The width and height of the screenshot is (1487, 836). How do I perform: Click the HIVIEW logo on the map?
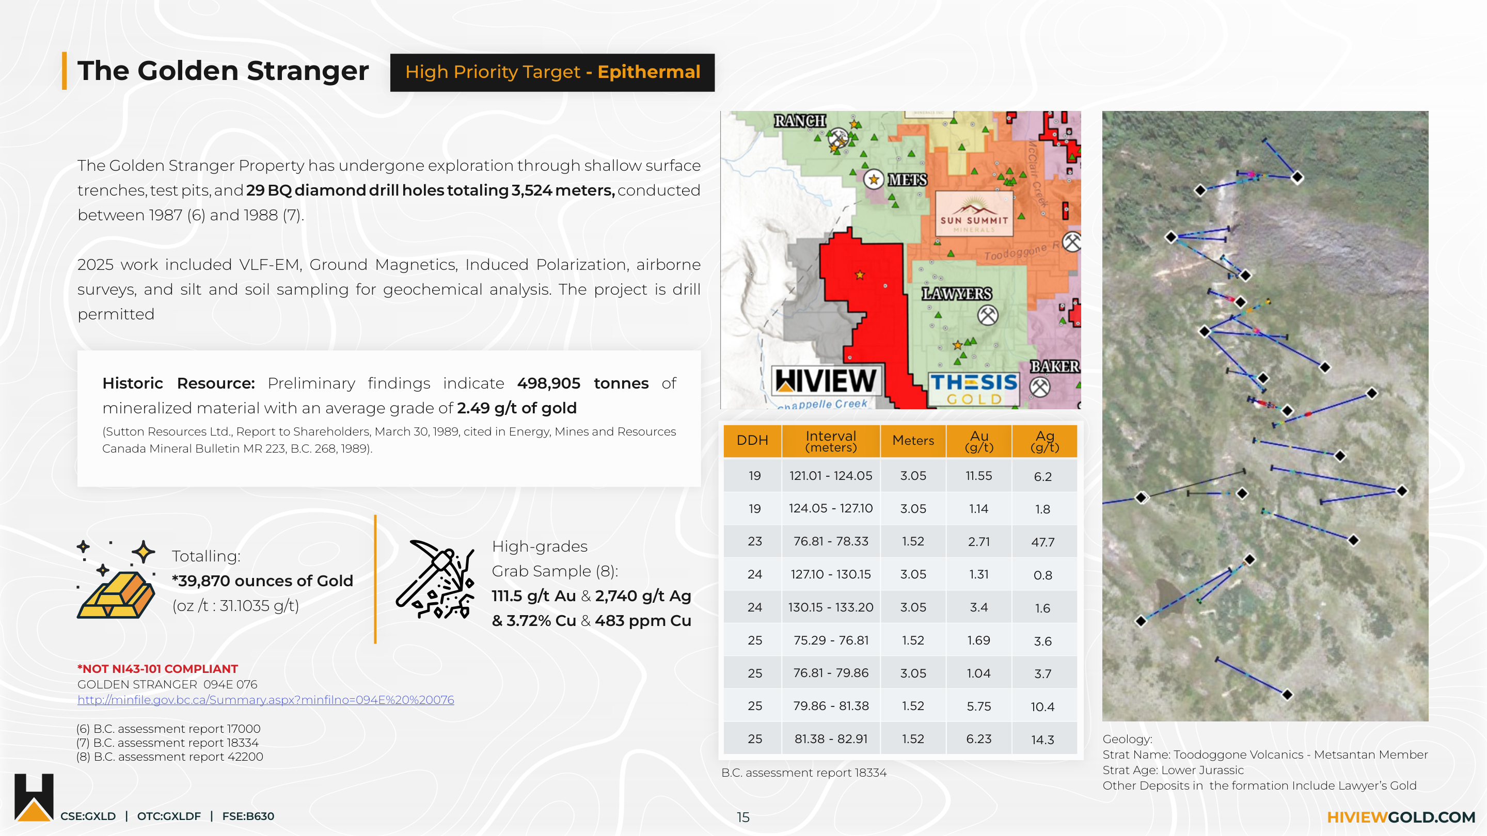click(x=827, y=381)
